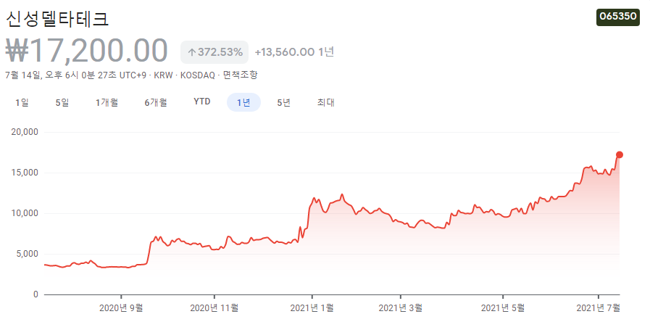Screen dimensions: 650x322
Task: Select the 1일 time range tab
Action: click(x=22, y=102)
